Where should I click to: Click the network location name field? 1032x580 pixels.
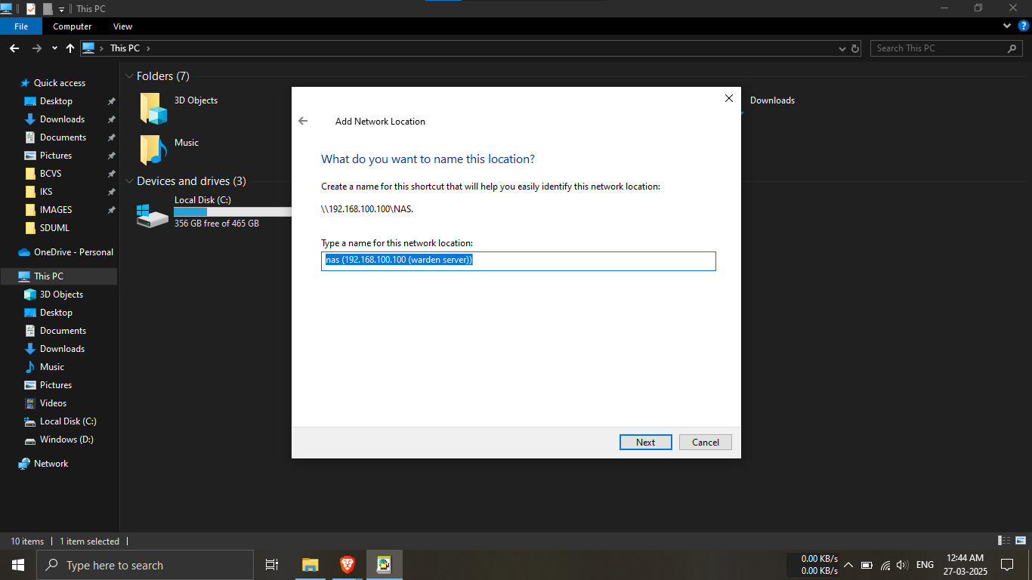518,261
